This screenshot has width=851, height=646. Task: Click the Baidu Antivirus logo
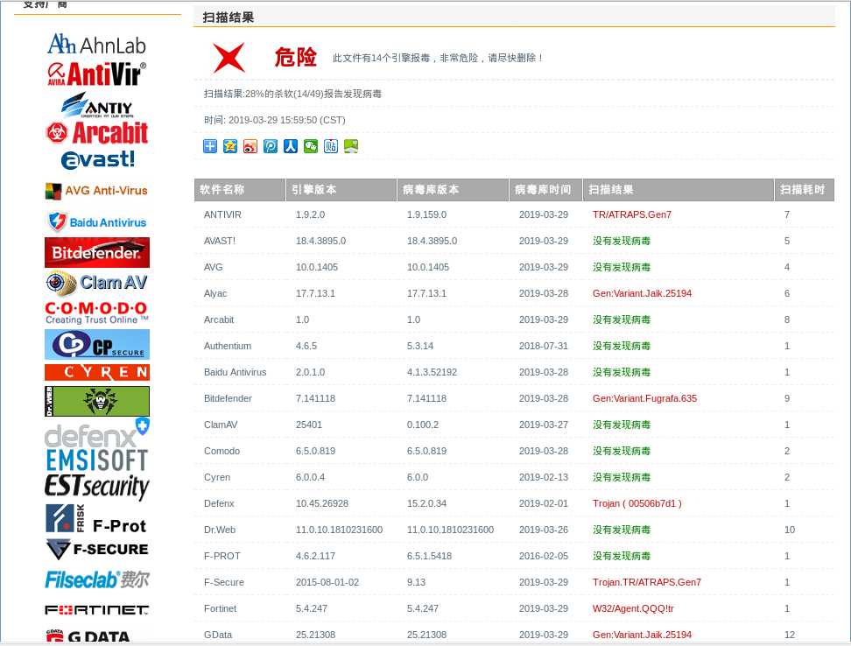[x=96, y=221]
